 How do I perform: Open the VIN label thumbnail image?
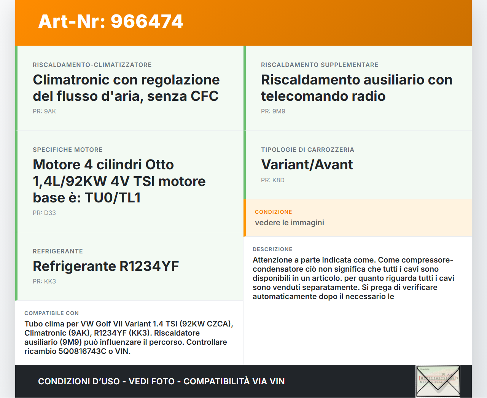[x=438, y=381]
